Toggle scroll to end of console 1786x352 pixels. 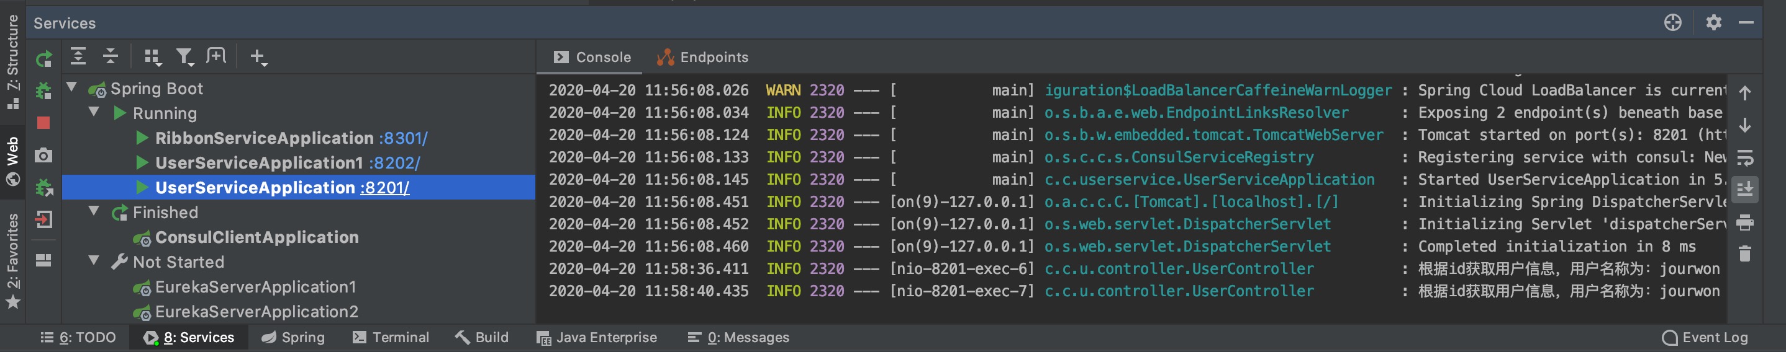coord(1744,190)
